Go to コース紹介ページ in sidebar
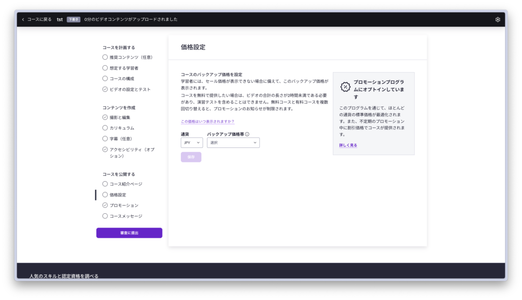 (125, 184)
